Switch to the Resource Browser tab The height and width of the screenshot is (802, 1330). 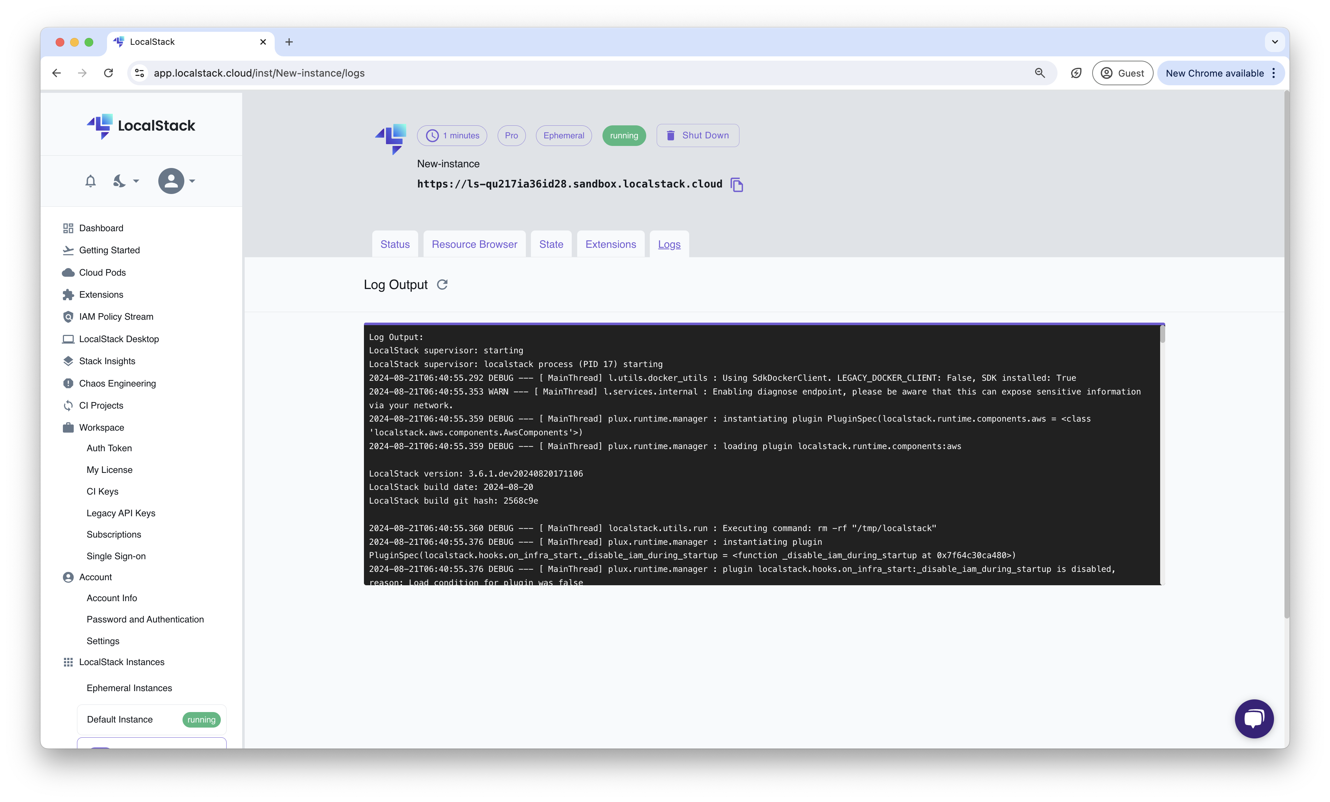click(x=474, y=245)
